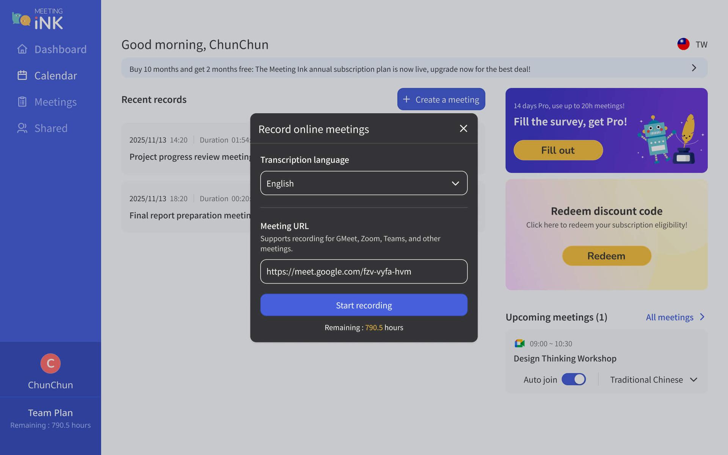Click Fill out survey button
Image resolution: width=728 pixels, height=455 pixels.
(558, 150)
